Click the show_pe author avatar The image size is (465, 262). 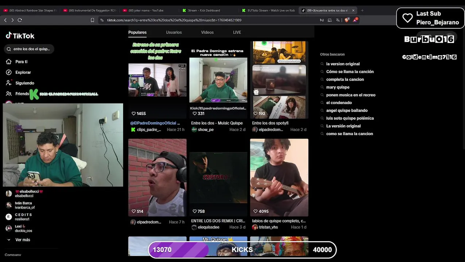point(194,130)
